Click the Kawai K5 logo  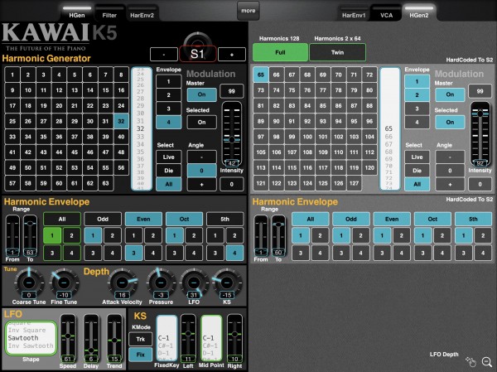click(60, 36)
